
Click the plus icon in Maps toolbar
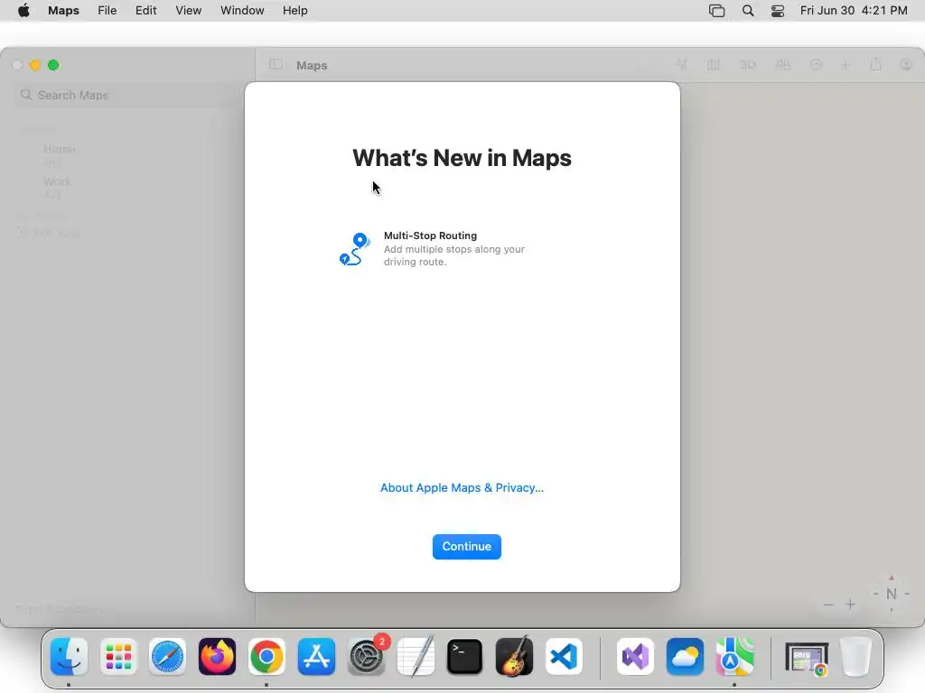tap(846, 65)
